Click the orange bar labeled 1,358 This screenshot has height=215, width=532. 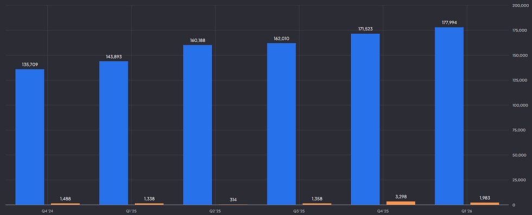coord(317,204)
